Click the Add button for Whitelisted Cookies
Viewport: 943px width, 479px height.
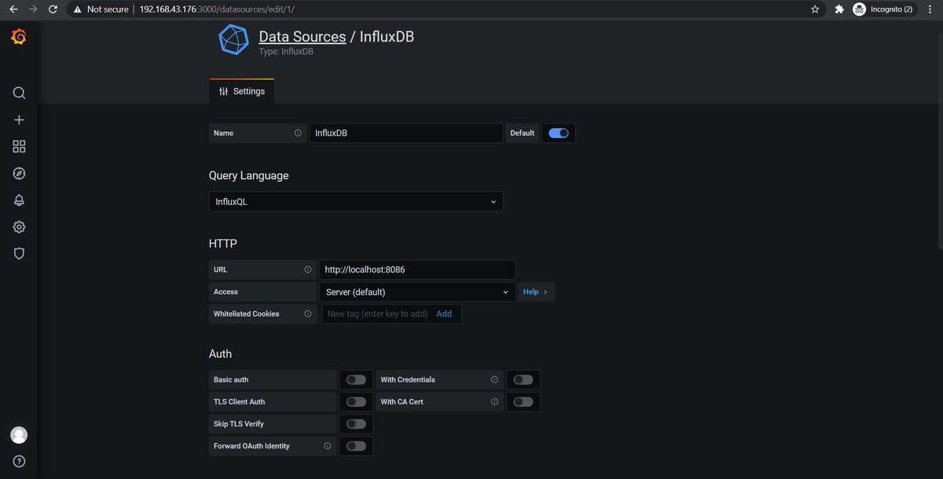[444, 313]
